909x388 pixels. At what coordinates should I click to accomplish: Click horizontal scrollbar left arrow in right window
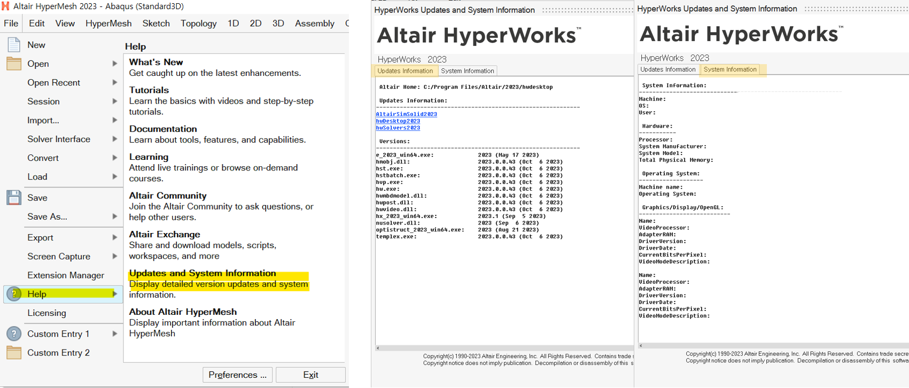(x=641, y=346)
